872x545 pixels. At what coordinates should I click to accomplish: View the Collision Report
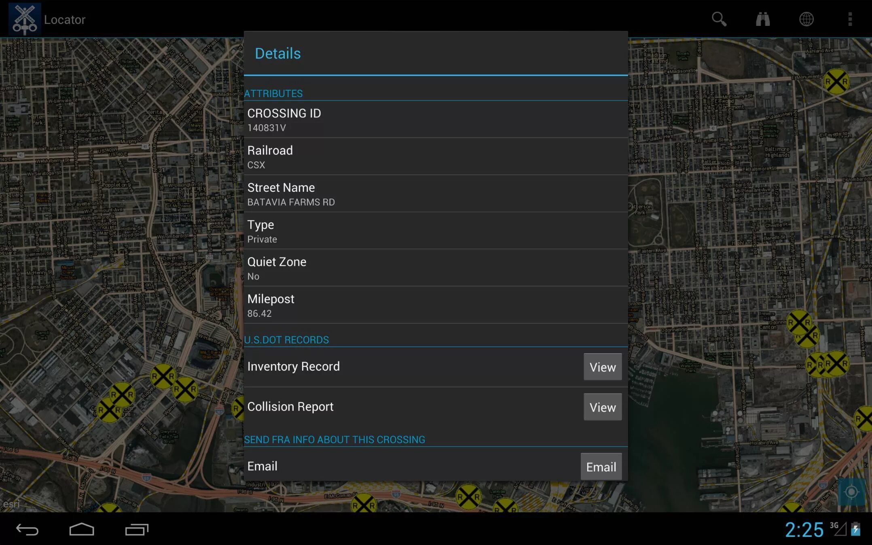pyautogui.click(x=602, y=407)
